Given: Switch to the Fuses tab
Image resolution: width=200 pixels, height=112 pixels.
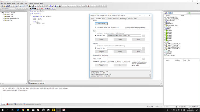Looking at the screenshot, I should pos(104,19).
